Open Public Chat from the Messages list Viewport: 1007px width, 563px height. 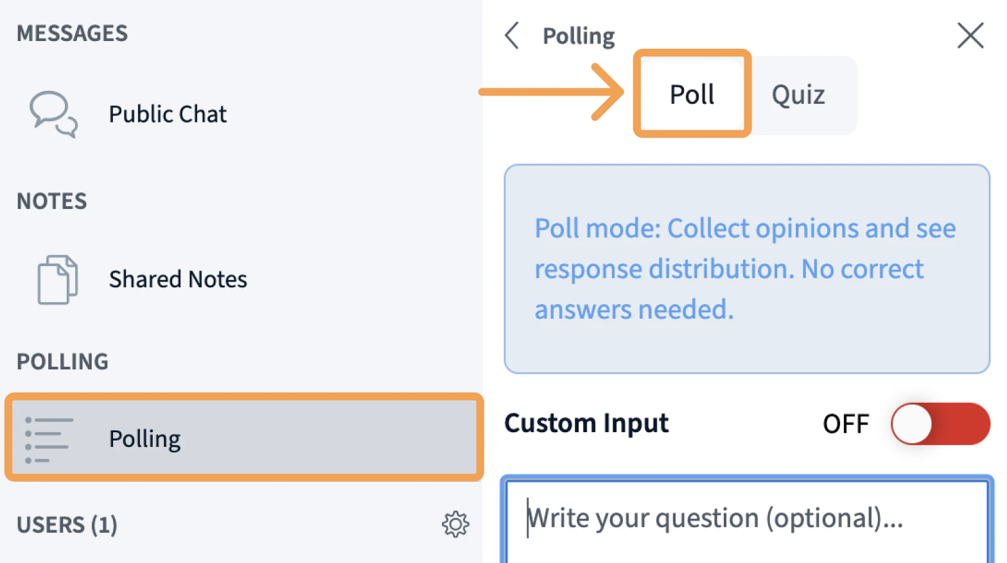pos(168,114)
